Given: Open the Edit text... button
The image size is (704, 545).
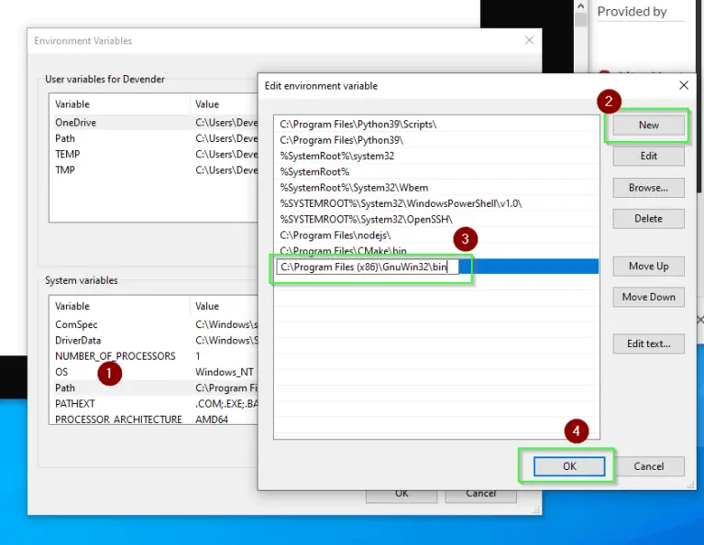Looking at the screenshot, I should point(648,343).
